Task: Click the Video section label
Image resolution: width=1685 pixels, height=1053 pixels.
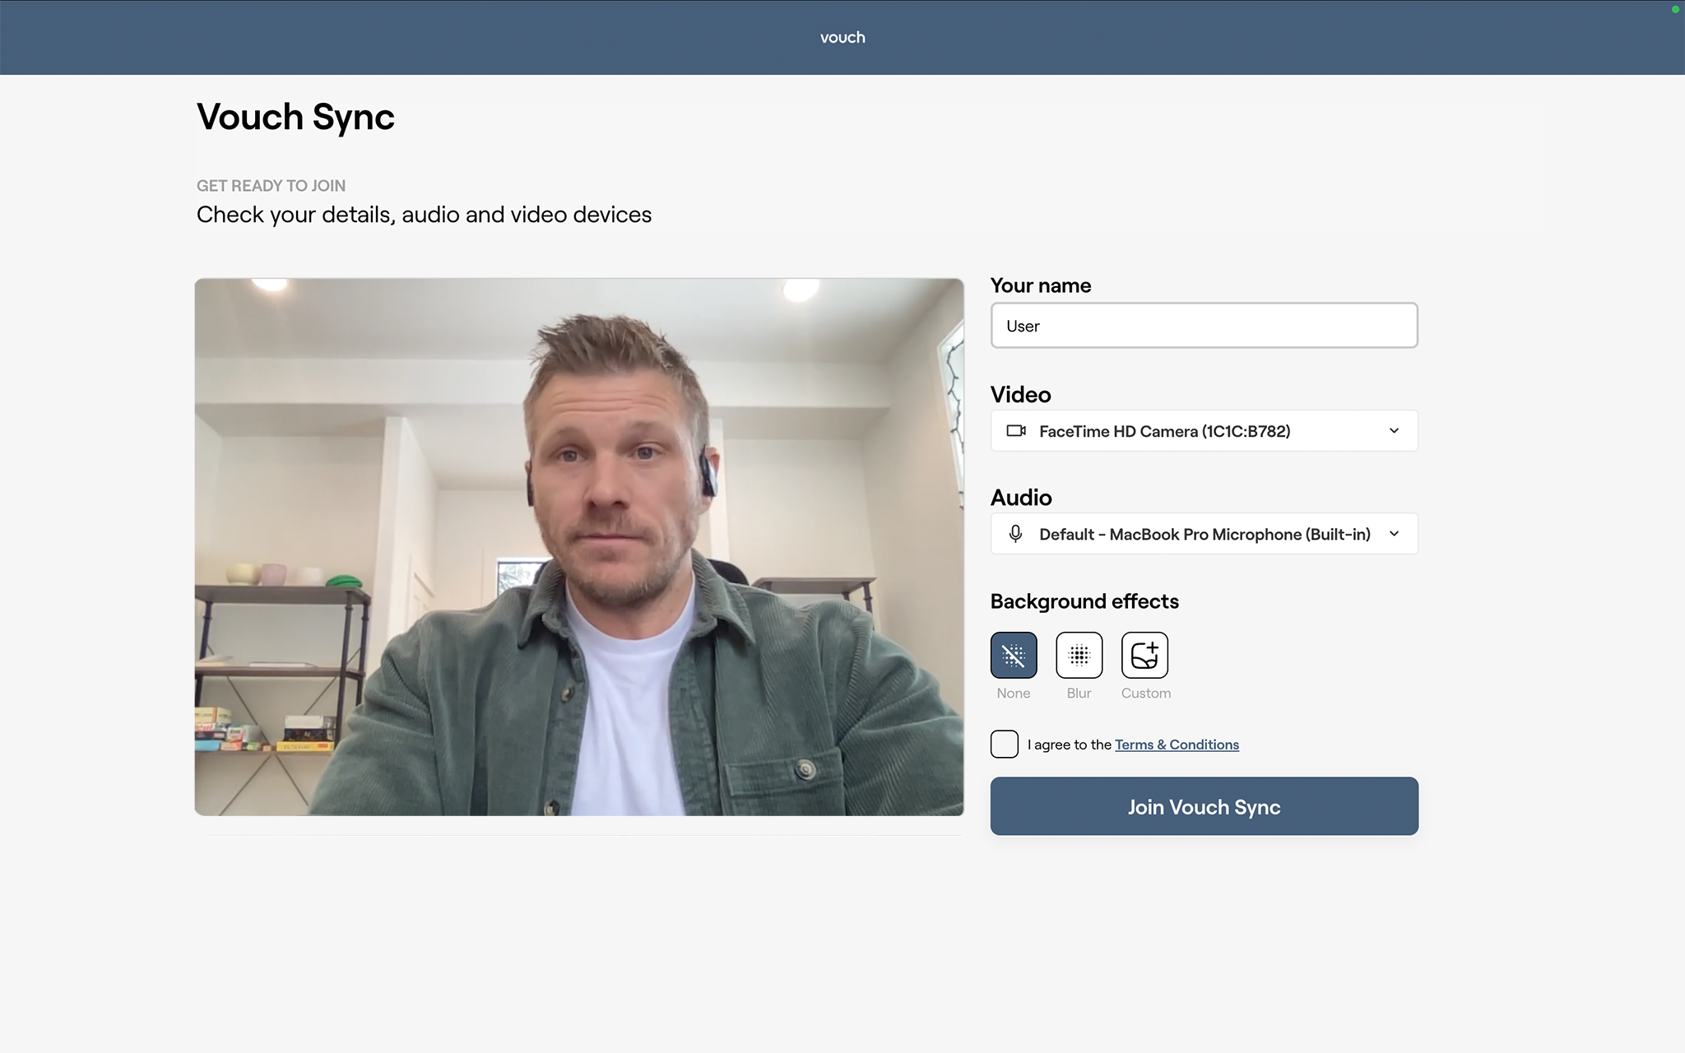Action: [1021, 395]
